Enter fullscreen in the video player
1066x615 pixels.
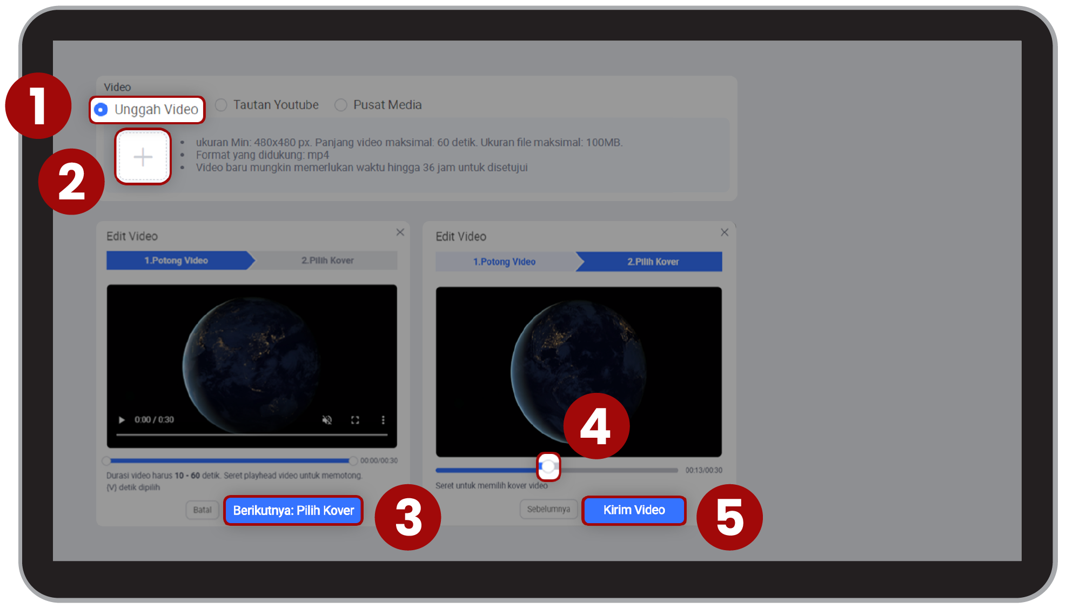pyautogui.click(x=355, y=420)
